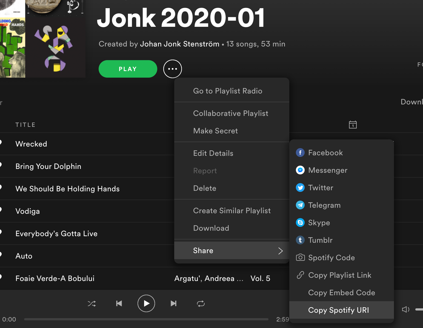This screenshot has width=423, height=328.
Task: Share playlist to Facebook
Action: tap(342, 153)
